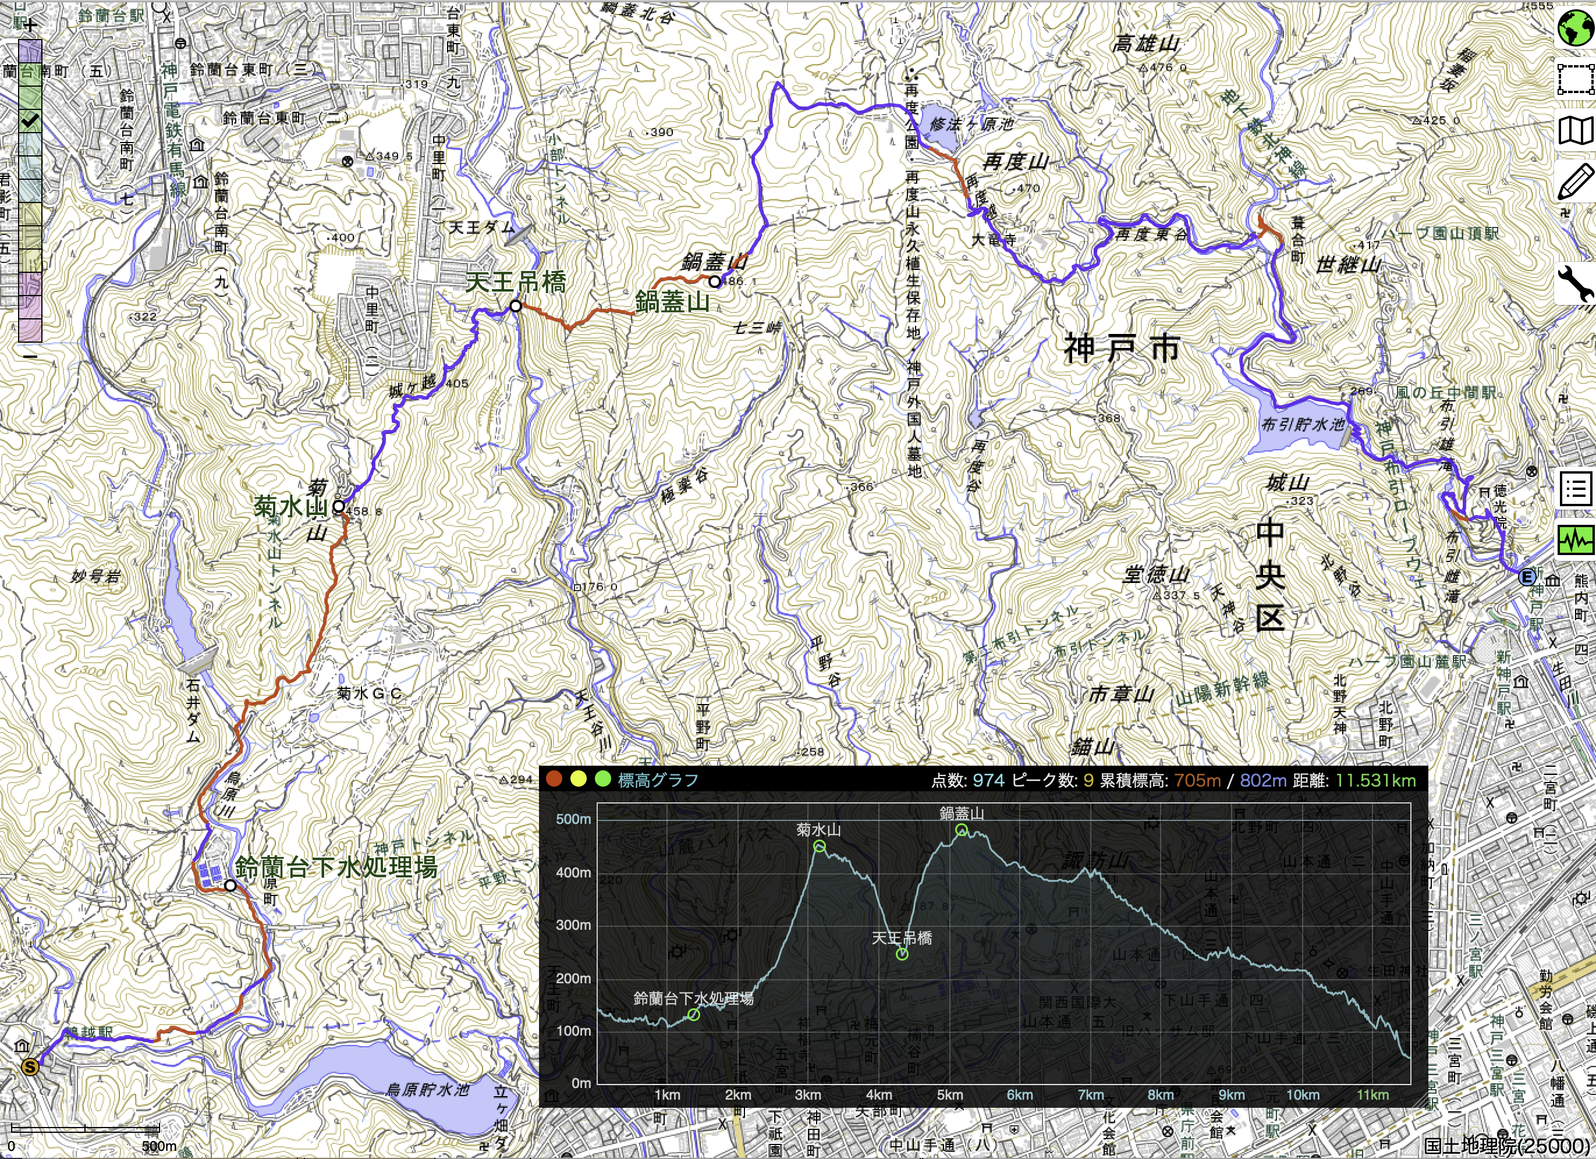Select the 鈴蘭台下水処理場 waypoint circle on map
The height and width of the screenshot is (1159, 1596).
click(x=231, y=886)
